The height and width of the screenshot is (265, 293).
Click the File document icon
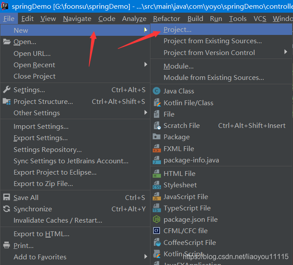(x=157, y=114)
